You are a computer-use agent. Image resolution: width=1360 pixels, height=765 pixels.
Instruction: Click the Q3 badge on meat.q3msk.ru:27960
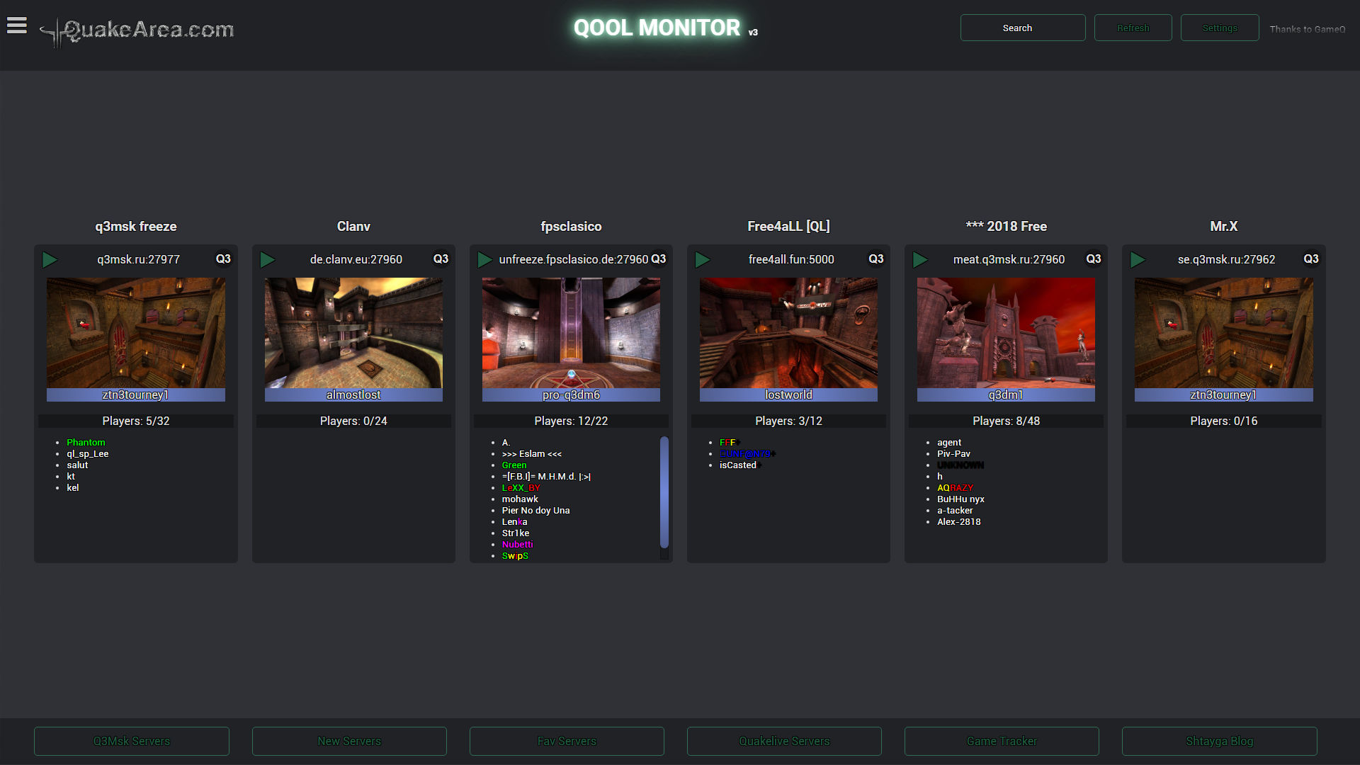[1093, 259]
